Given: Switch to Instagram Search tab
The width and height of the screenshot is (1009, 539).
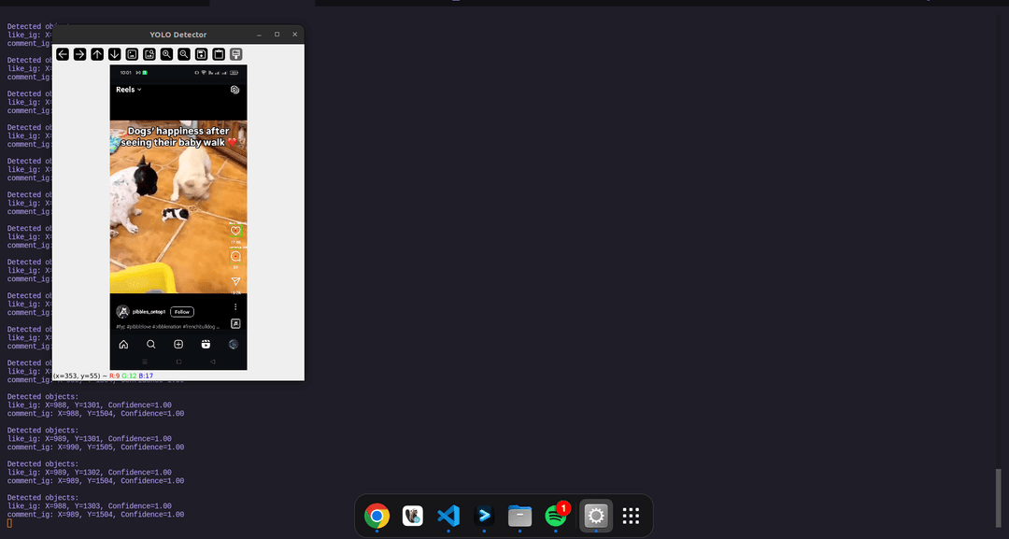Looking at the screenshot, I should coord(150,345).
